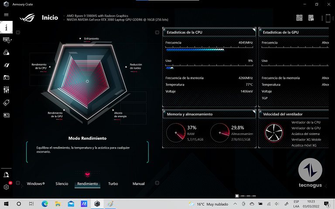The height and width of the screenshot is (209, 335).
Task: Click the red chevron above Rendimiento
Action: [87, 175]
